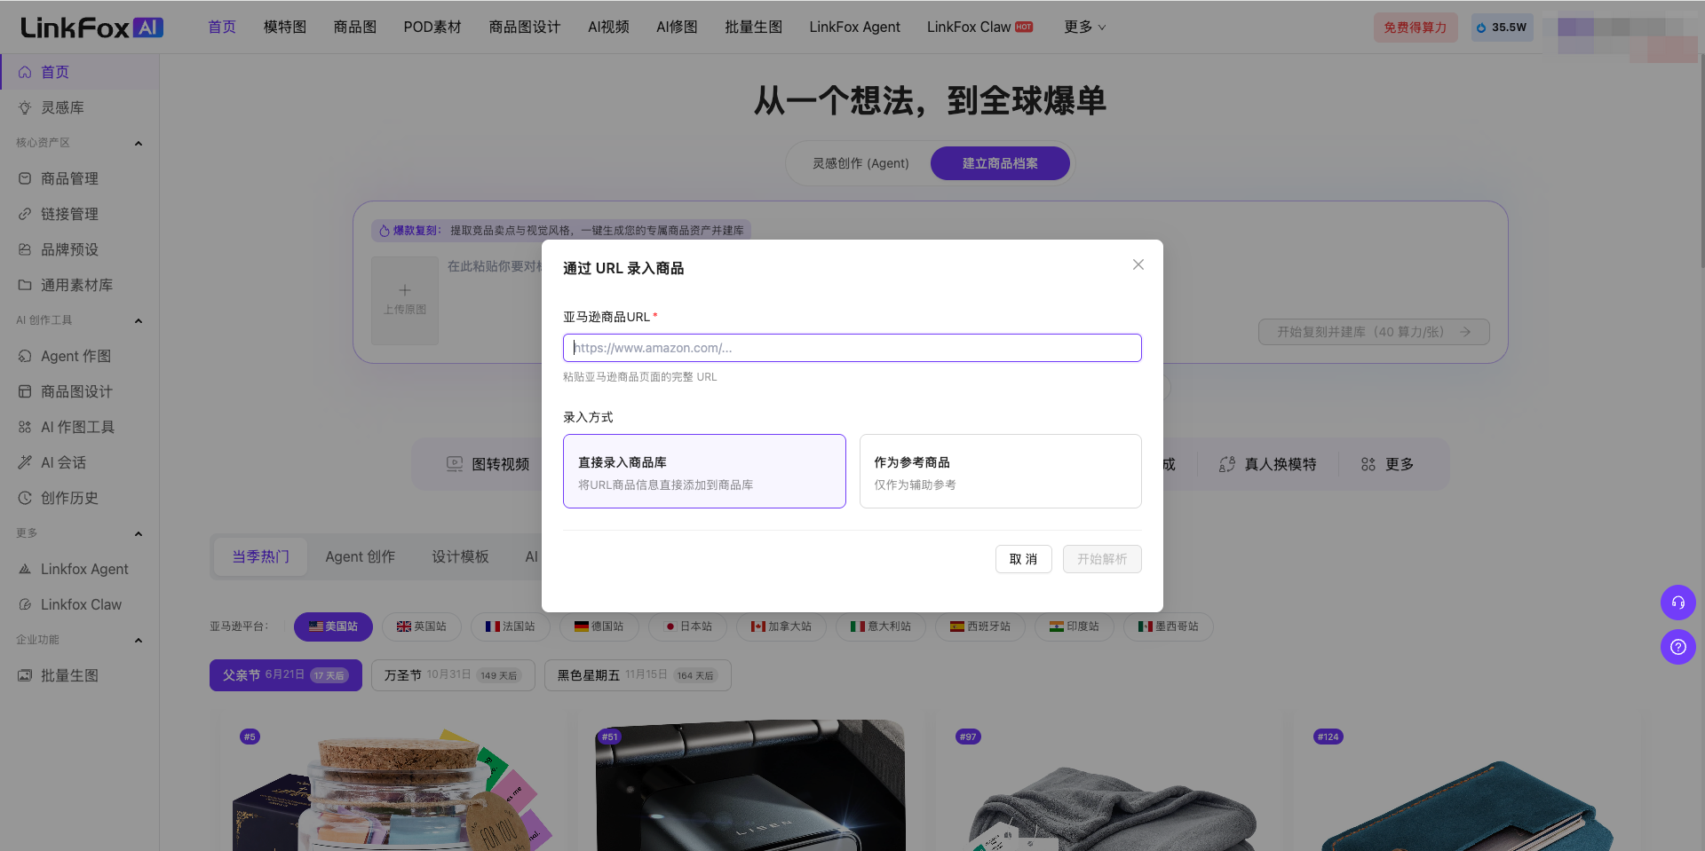The image size is (1705, 851).
Task: Select the 黑色星期五 holiday tag
Action: click(638, 675)
